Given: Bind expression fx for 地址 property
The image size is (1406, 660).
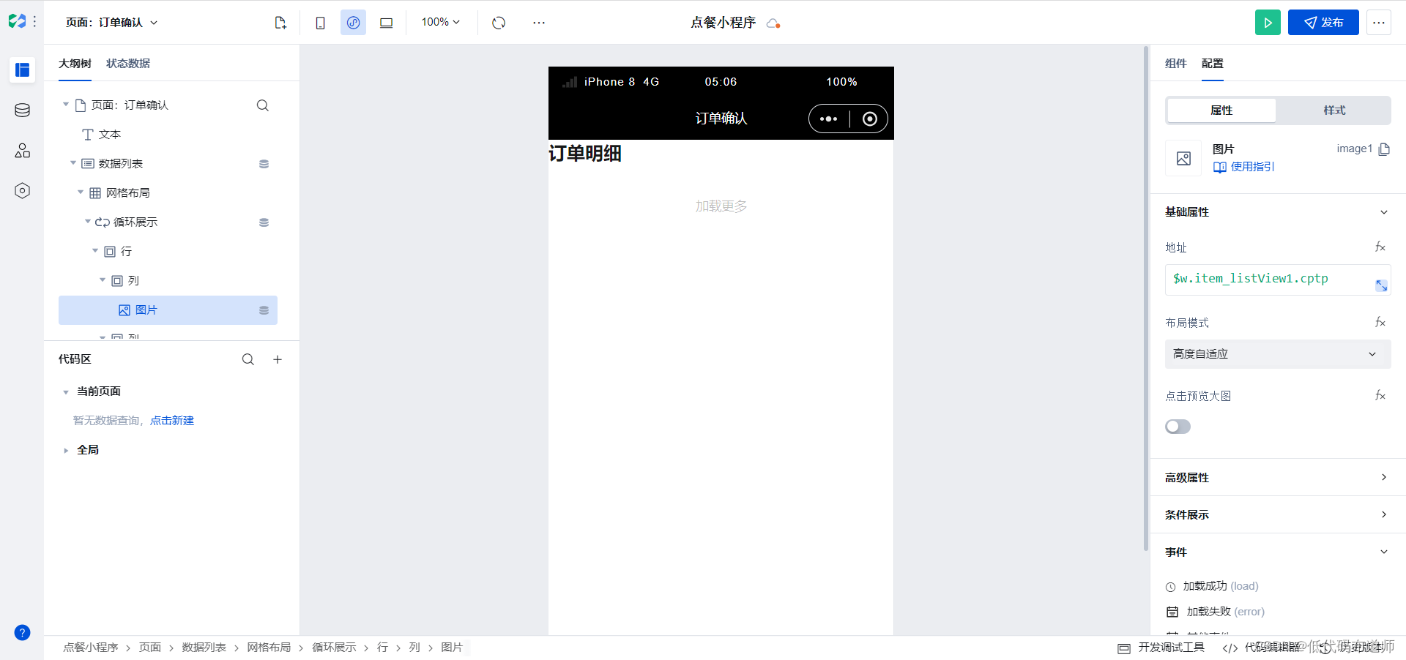Looking at the screenshot, I should [1380, 247].
